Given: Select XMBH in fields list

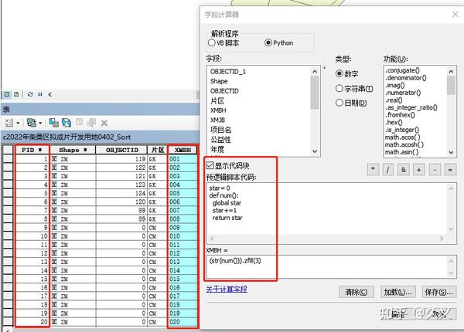Looking at the screenshot, I should click(218, 110).
